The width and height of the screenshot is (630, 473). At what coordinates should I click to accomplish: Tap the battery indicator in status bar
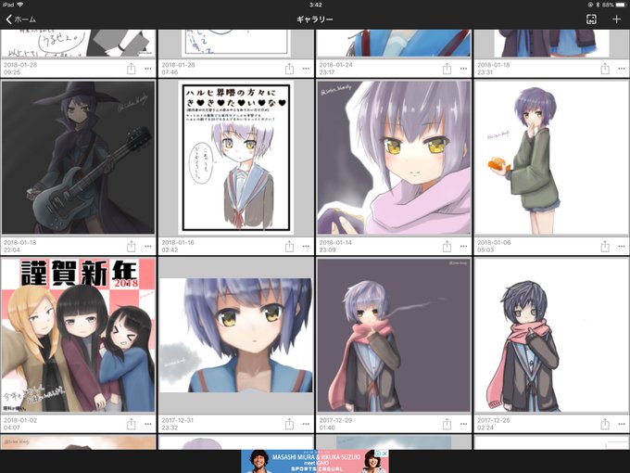pyautogui.click(x=621, y=5)
